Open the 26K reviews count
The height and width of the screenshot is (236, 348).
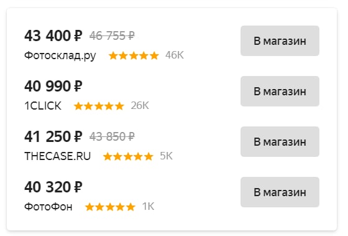click(140, 106)
